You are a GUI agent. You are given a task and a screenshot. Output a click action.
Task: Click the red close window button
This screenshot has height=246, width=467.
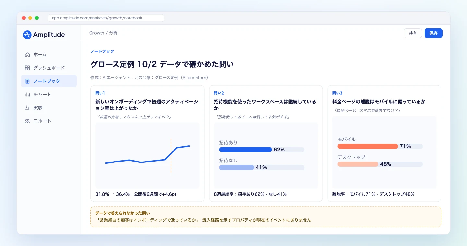pos(24,18)
